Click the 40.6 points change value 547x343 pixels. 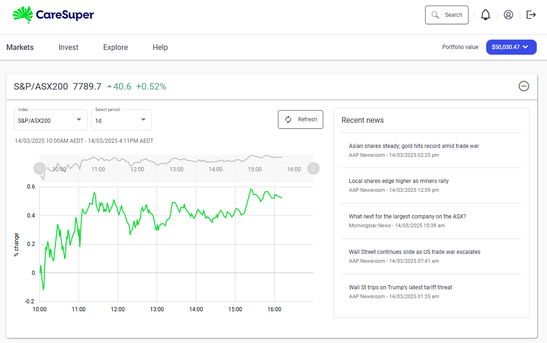tap(122, 86)
